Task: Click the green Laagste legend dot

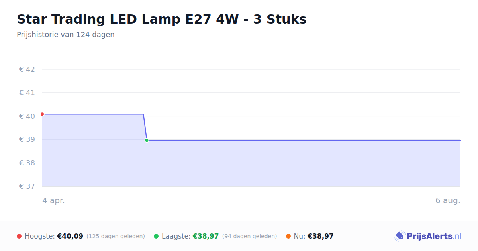Action: click(x=156, y=236)
